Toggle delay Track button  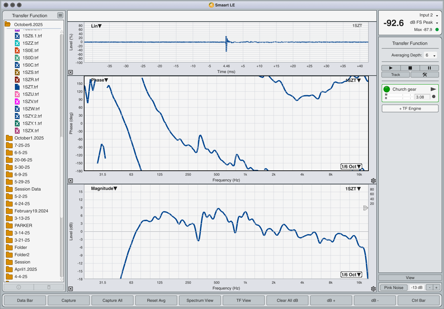396,75
